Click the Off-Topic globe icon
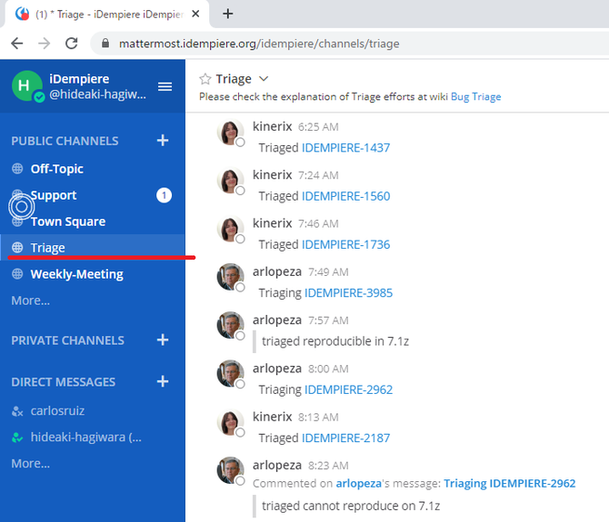The image size is (609, 522). click(x=17, y=169)
